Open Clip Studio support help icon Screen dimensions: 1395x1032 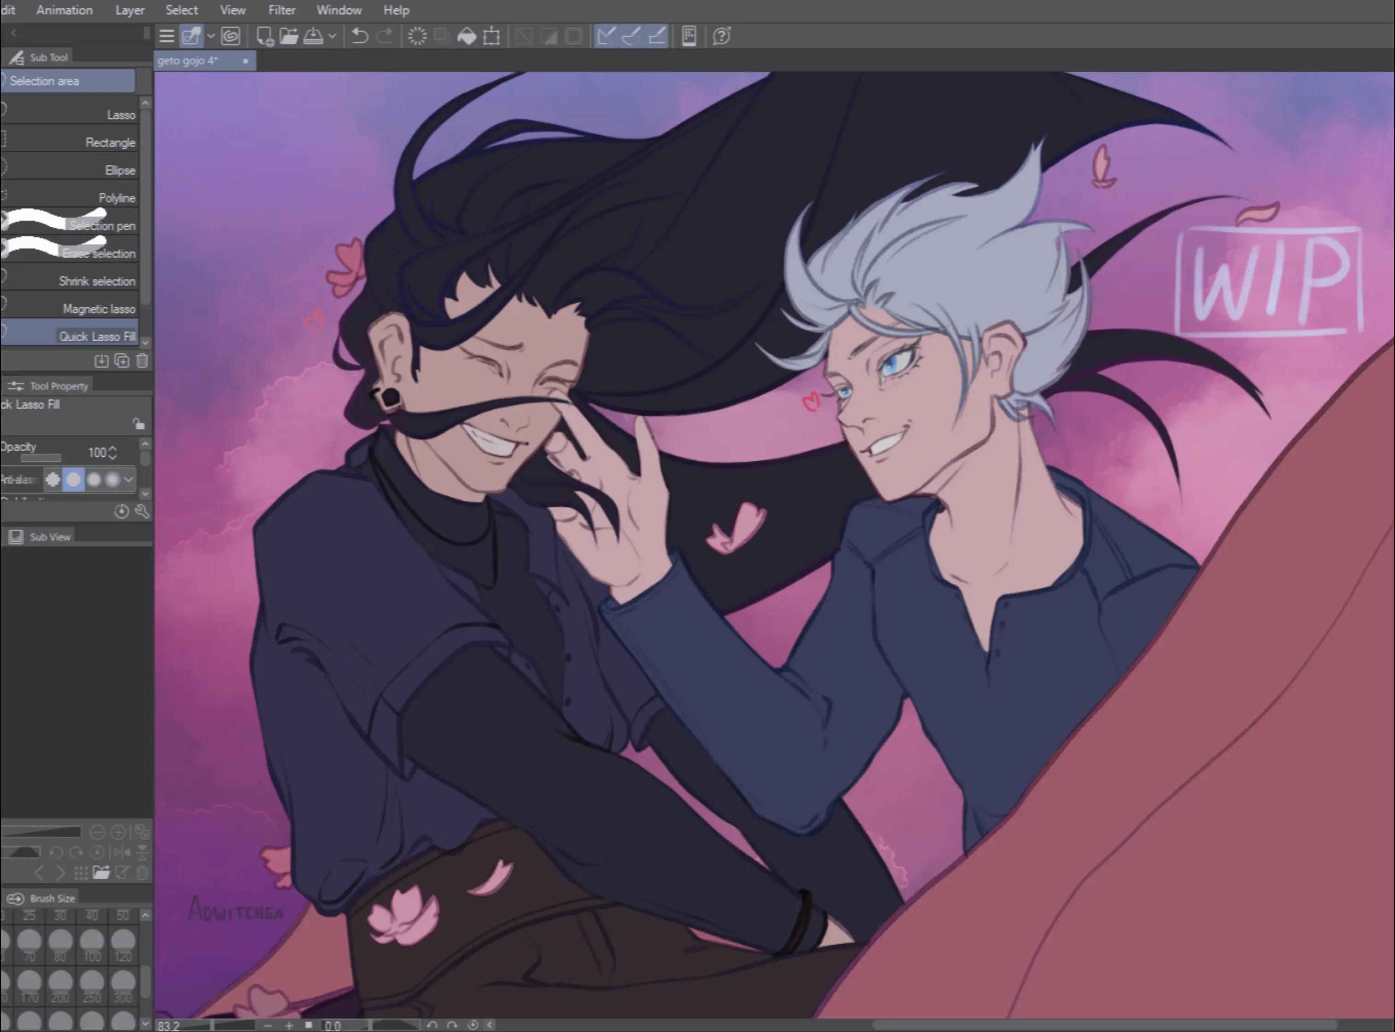[722, 36]
